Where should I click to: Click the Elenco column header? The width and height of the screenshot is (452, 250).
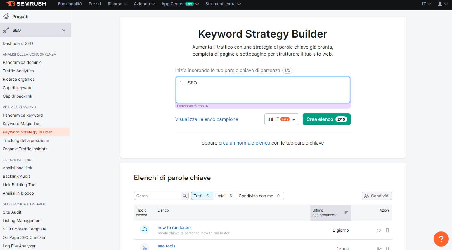click(163, 210)
